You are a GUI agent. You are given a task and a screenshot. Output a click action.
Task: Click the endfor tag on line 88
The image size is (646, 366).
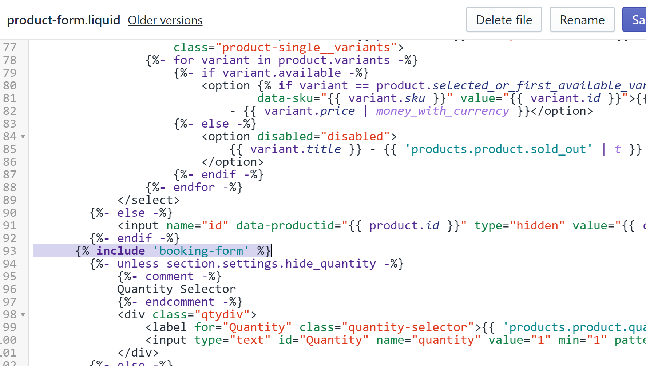(x=194, y=187)
